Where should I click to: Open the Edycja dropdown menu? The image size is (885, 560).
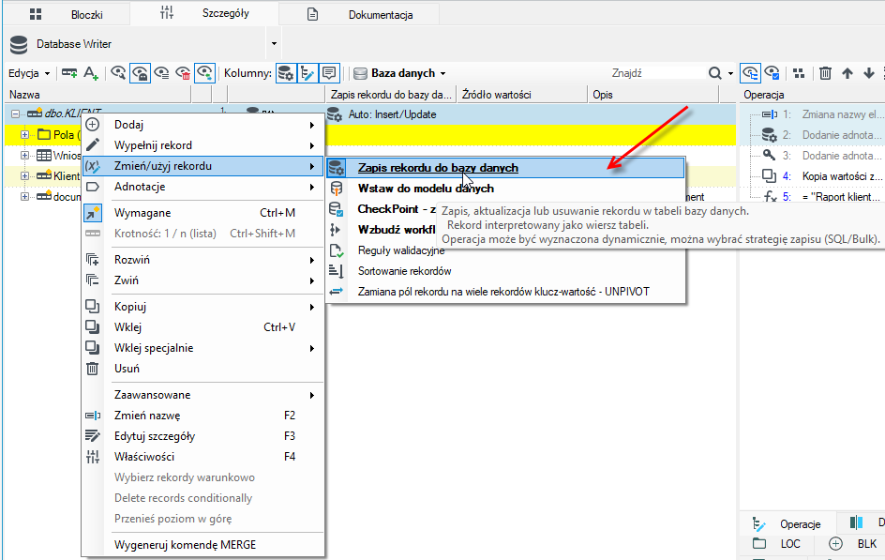pos(29,73)
